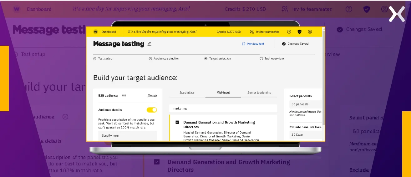This screenshot has height=177, width=411.
Task: Go to Dashboard in the header
Action: point(109,32)
